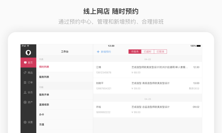Select 服务列表 in the workbench list
This screenshot has width=222, height=133.
[x=65, y=77]
